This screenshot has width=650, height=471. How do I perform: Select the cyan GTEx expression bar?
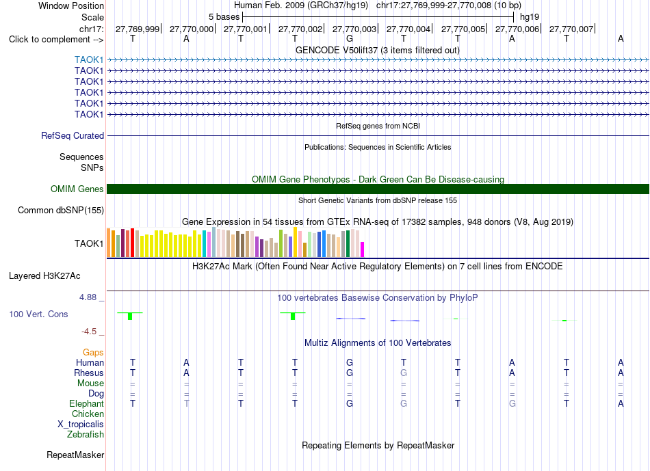204,243
